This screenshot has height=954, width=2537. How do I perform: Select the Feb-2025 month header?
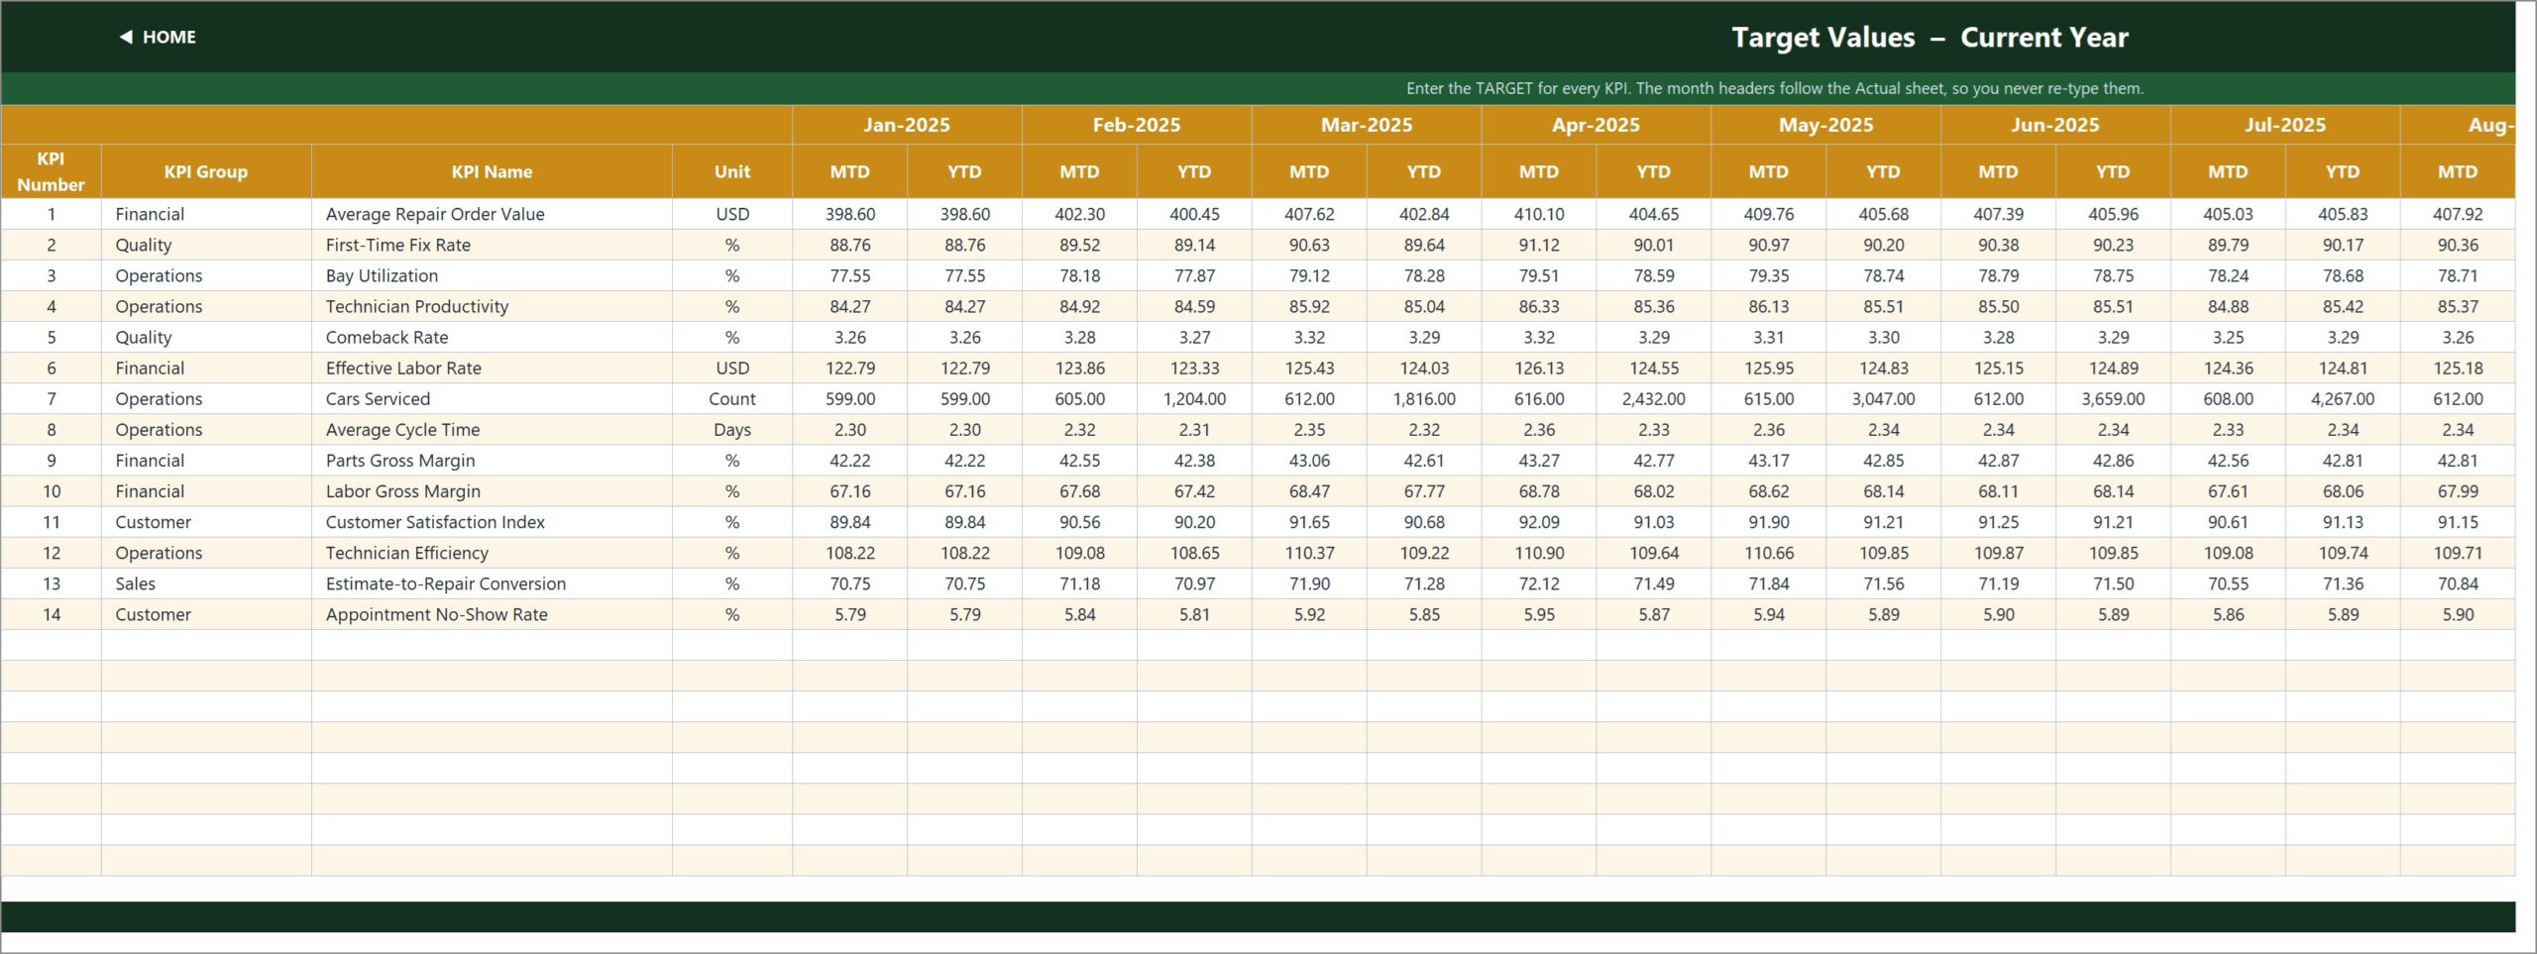pyautogui.click(x=1137, y=125)
